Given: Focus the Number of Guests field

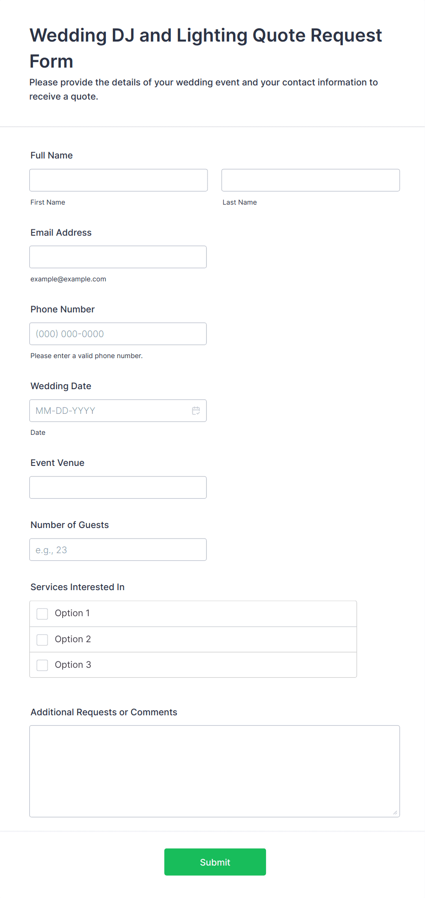Looking at the screenshot, I should (x=118, y=549).
